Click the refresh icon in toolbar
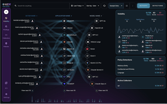The height and width of the screenshot is (104, 167). [104, 6]
